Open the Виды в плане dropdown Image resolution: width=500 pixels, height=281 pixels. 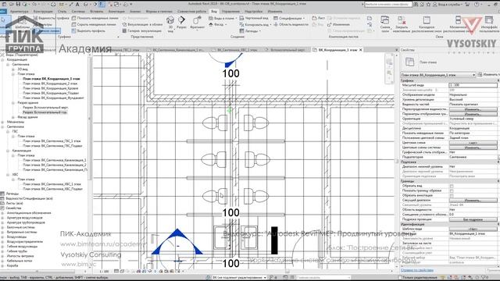(223, 18)
